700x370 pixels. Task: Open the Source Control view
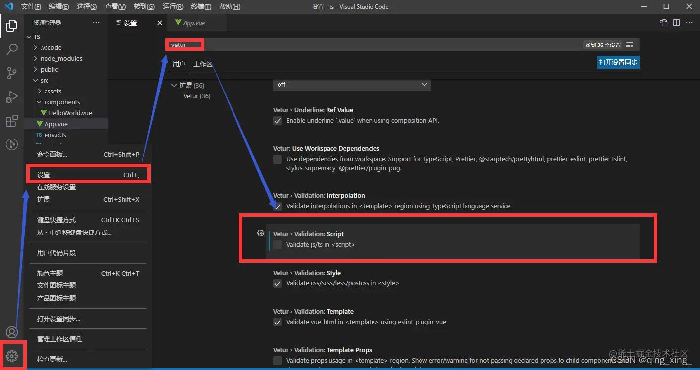pyautogui.click(x=12, y=73)
